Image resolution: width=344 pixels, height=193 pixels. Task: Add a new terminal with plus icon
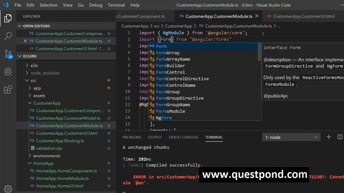point(328,137)
